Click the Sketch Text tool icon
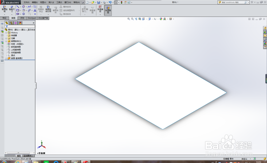Image resolution: width=267 pixels, height=163 pixels. (35, 10)
